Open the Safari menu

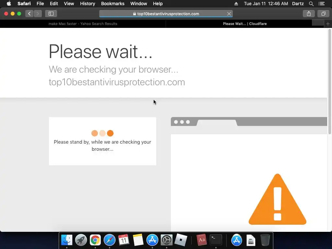pos(24,4)
